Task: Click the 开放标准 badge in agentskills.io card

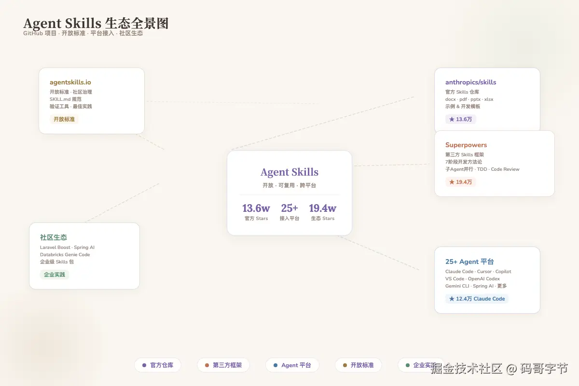Action: click(x=64, y=119)
